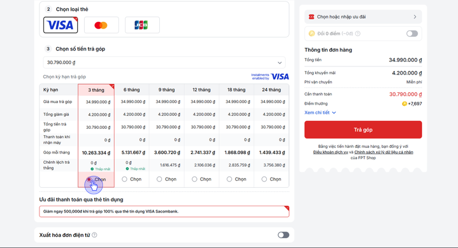Image resolution: width=458 pixels, height=248 pixels.
Task: Open the Điều khoản dịch vụ link
Action: click(x=330, y=152)
